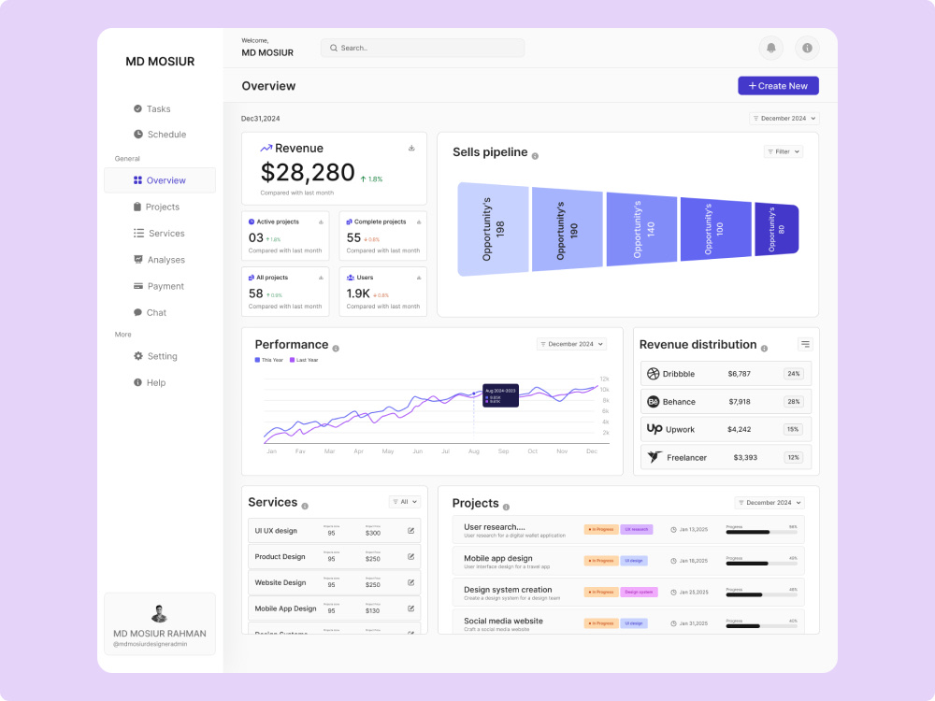The height and width of the screenshot is (701, 935).
Task: Click the Revenue trend arrow icon
Action: 266,148
